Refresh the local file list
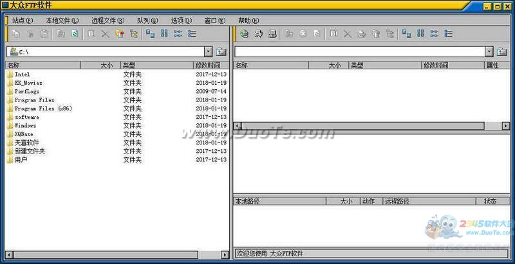This screenshot has width=515, height=264. click(x=75, y=34)
